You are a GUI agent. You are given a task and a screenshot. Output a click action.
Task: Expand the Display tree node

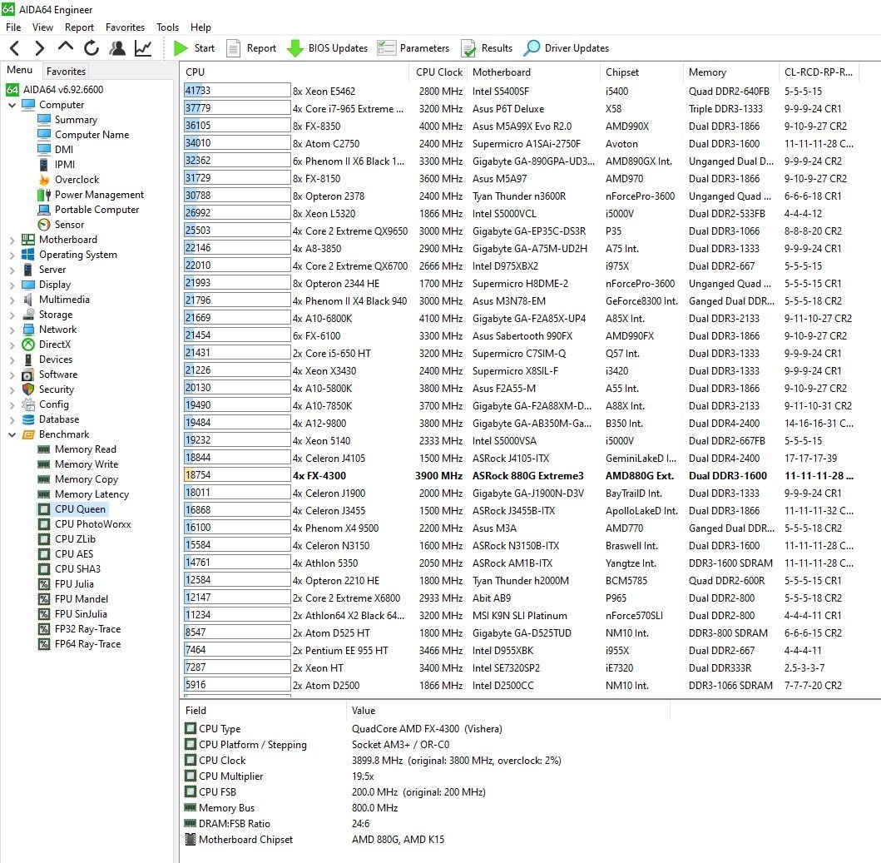[x=12, y=285]
